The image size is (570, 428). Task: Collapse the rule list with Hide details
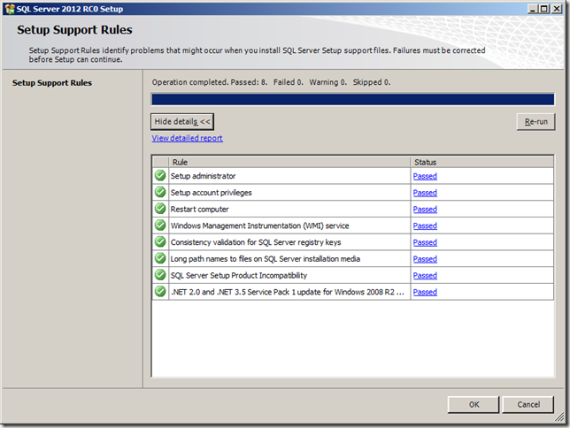click(x=182, y=122)
